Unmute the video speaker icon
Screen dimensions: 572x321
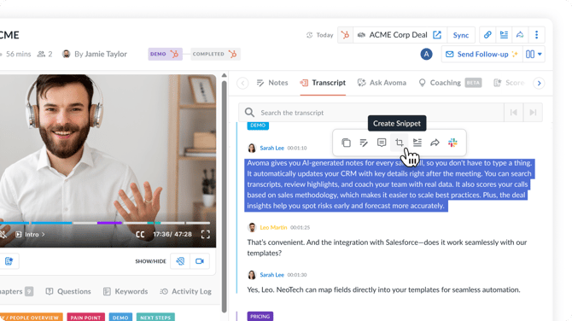click(x=3, y=235)
